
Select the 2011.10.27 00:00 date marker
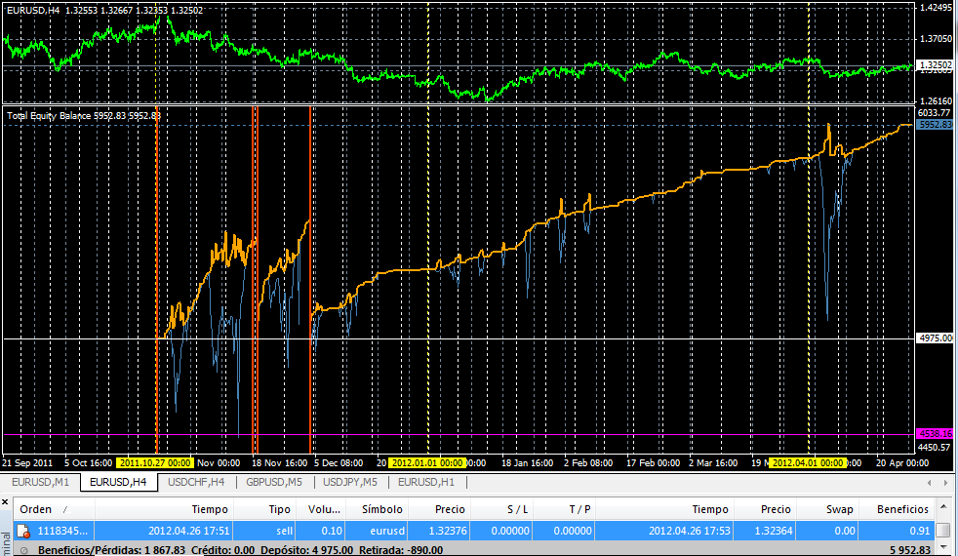pos(155,463)
